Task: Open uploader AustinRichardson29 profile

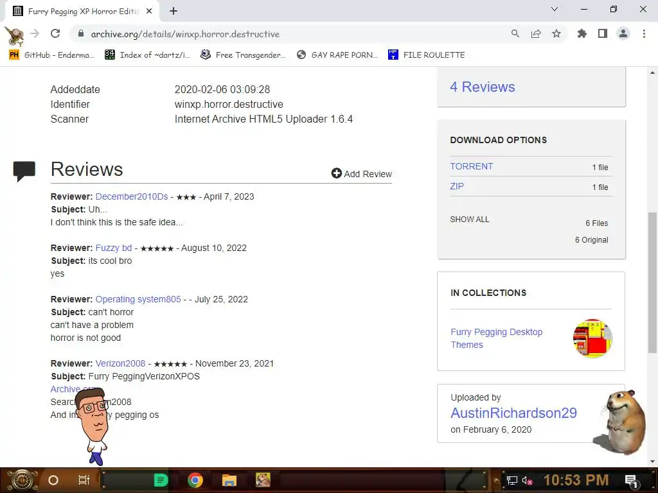Action: pos(513,413)
